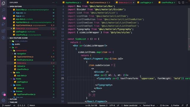This screenshot has height=107, width=190.
Task: Click the Watch status bar button
Action: tap(31, 106)
